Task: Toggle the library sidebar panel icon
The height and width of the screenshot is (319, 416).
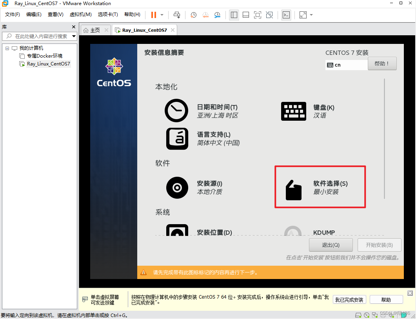Action: (x=234, y=15)
